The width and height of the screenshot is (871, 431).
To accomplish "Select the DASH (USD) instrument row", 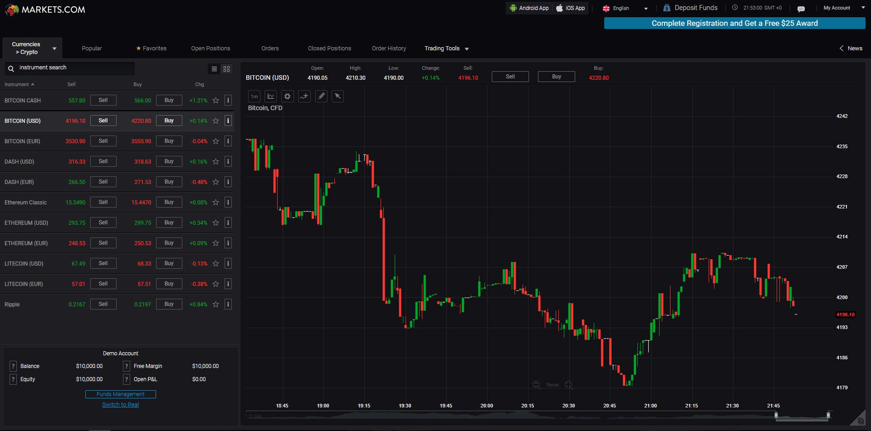I will point(117,161).
